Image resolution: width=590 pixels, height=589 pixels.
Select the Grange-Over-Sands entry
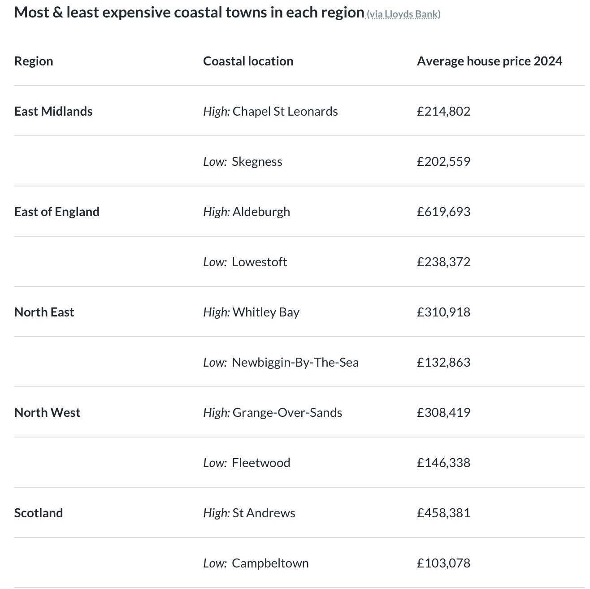pos(287,413)
